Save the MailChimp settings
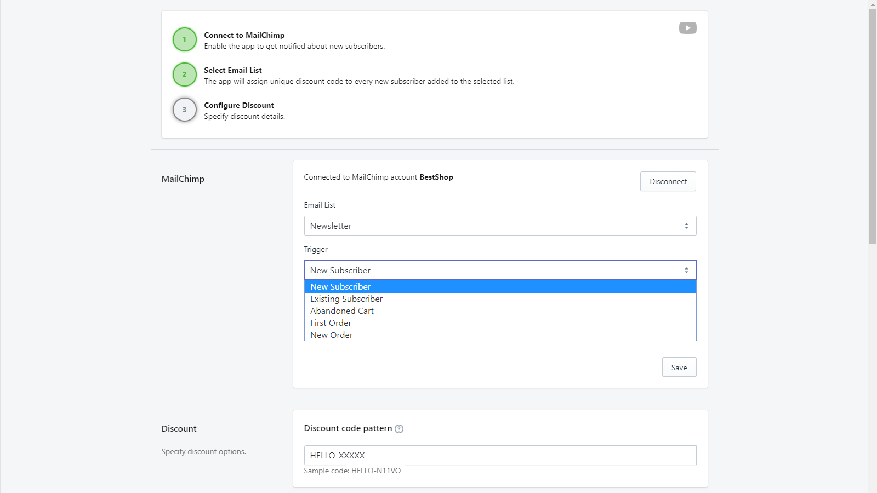Image resolution: width=877 pixels, height=493 pixels. click(679, 368)
